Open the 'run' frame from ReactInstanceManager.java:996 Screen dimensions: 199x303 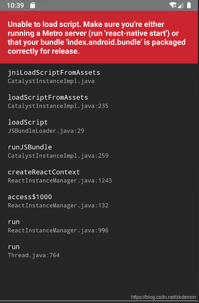point(14,222)
